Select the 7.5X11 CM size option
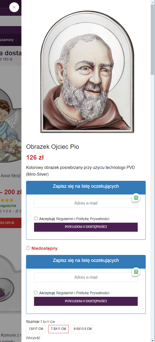This screenshot has height=342, width=155. click(58, 329)
